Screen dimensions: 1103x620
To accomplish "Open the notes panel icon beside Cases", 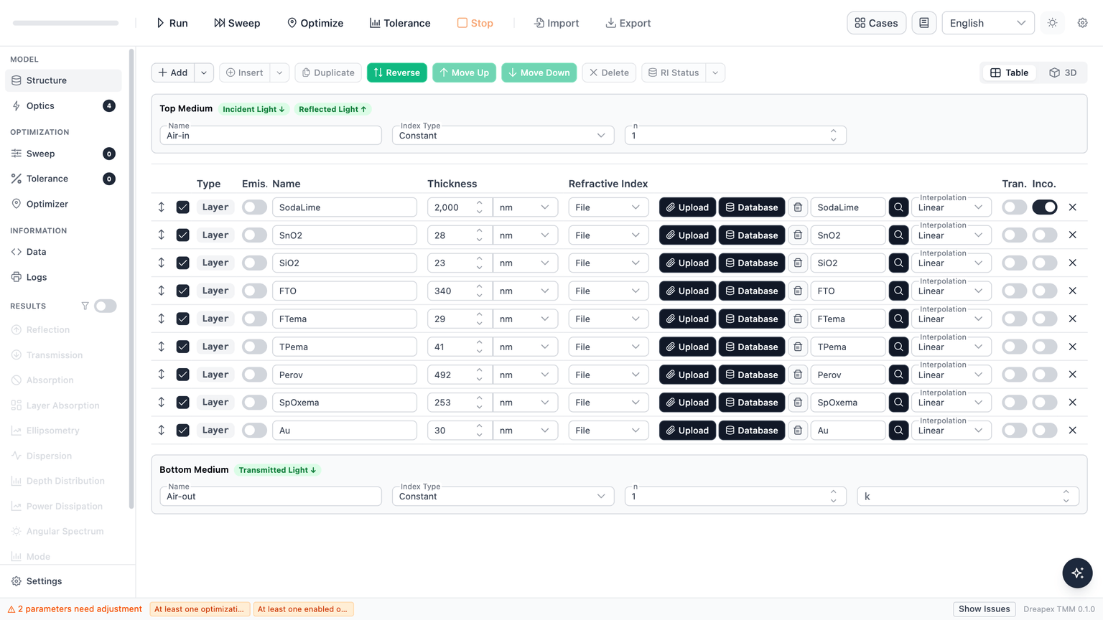I will [924, 23].
